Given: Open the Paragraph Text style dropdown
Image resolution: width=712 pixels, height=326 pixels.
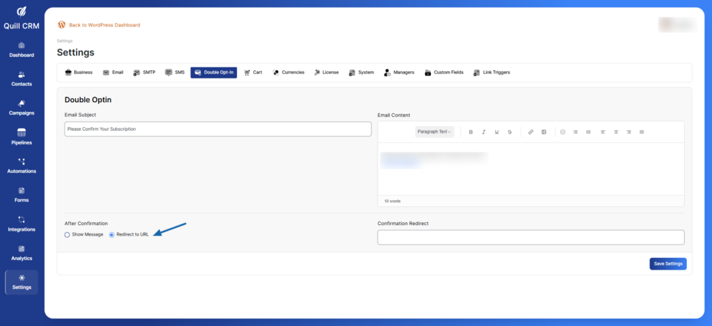Looking at the screenshot, I should 435,131.
